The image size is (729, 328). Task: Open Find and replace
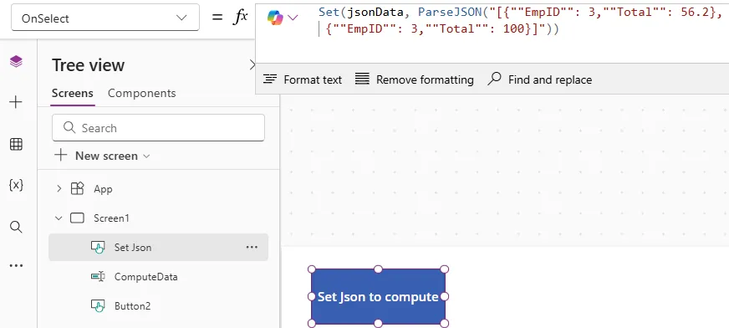click(x=540, y=79)
